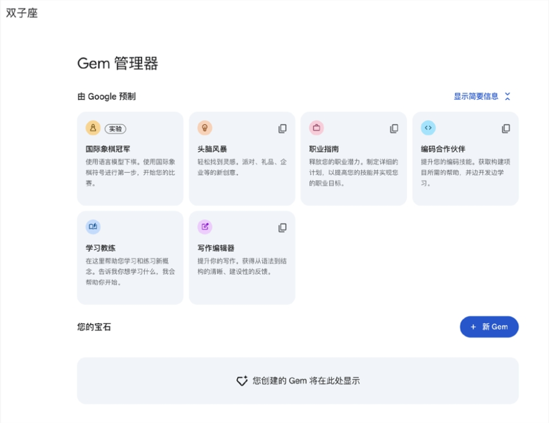
Task: Copy the 编码合作伙伴 Gem
Action: pyautogui.click(x=505, y=128)
